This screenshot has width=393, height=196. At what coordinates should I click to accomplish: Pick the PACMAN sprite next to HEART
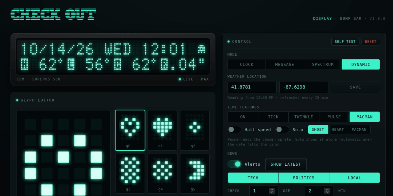click(x=359, y=130)
